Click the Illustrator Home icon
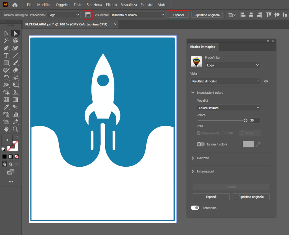The image size is (289, 235). click(15, 5)
